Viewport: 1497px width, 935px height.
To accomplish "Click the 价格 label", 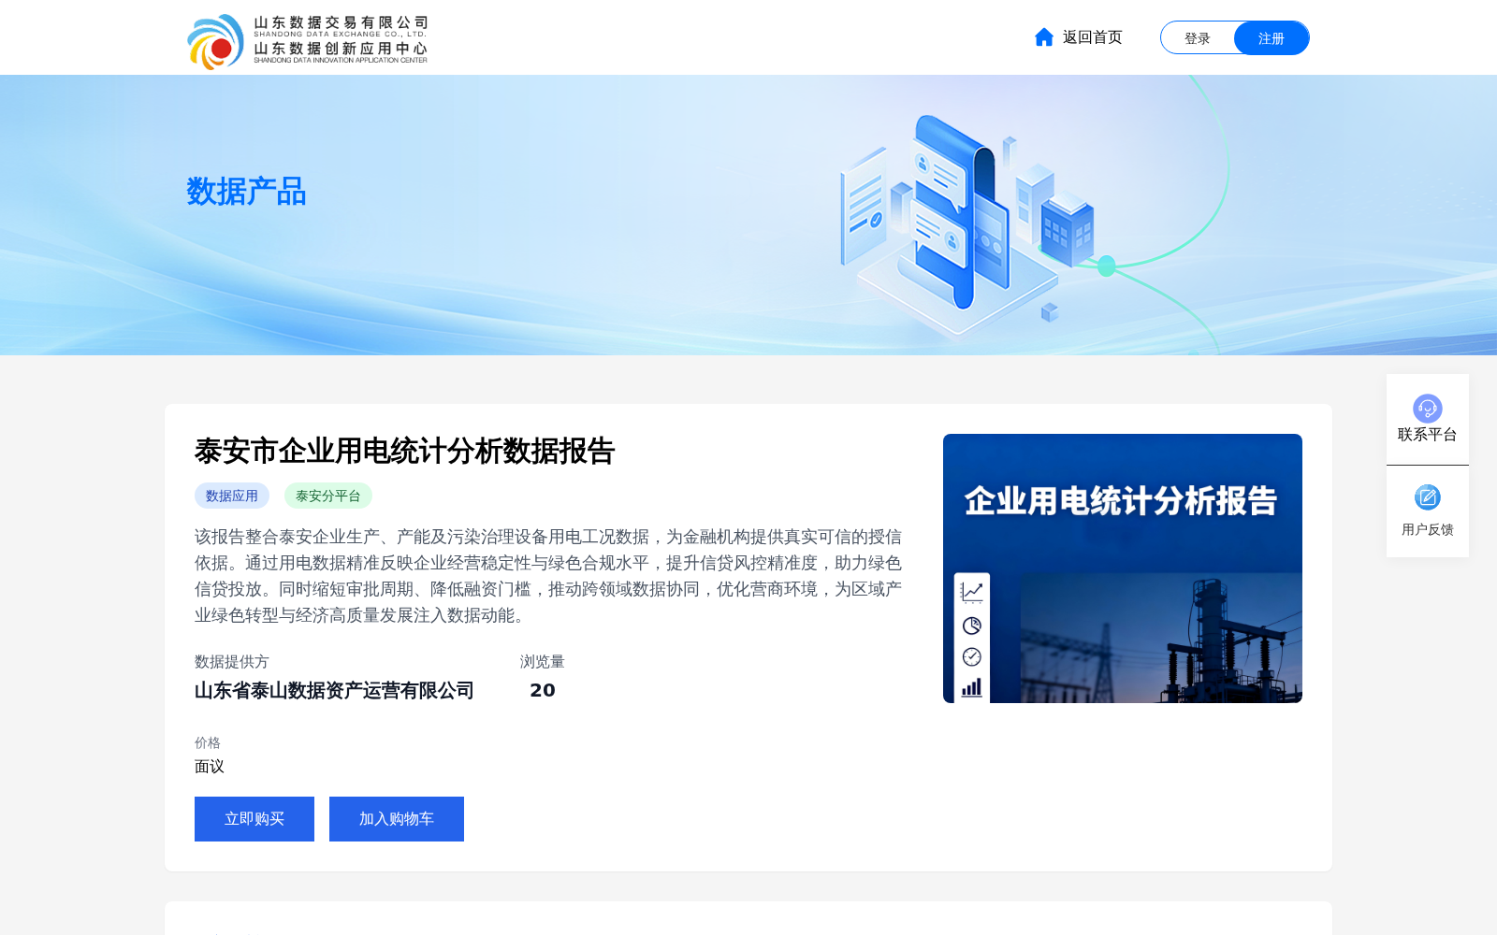I will (208, 743).
